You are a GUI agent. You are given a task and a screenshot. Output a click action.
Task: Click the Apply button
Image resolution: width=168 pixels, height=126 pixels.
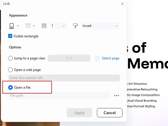coord(80,113)
